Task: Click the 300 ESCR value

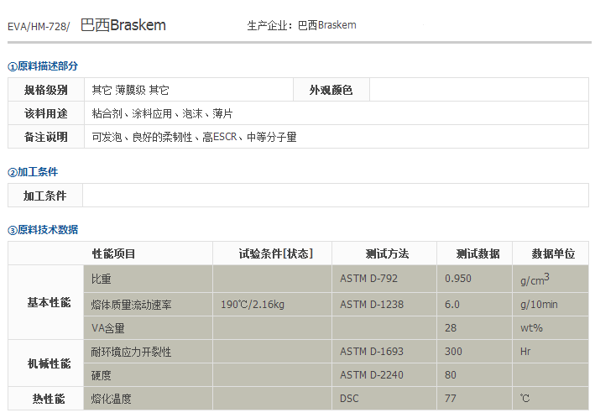Action: point(453,352)
